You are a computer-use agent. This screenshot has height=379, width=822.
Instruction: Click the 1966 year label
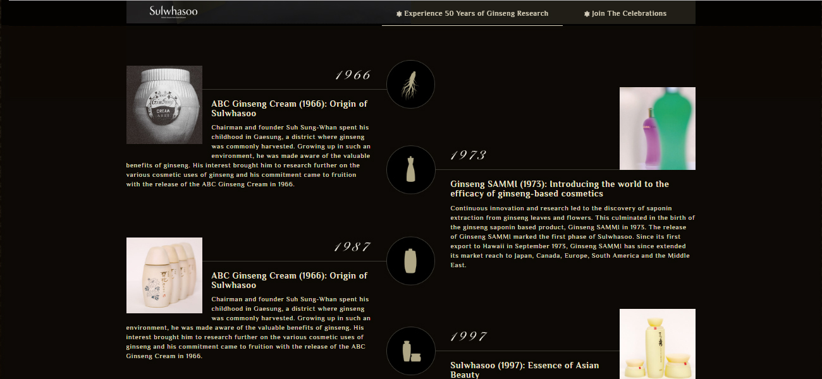353,75
